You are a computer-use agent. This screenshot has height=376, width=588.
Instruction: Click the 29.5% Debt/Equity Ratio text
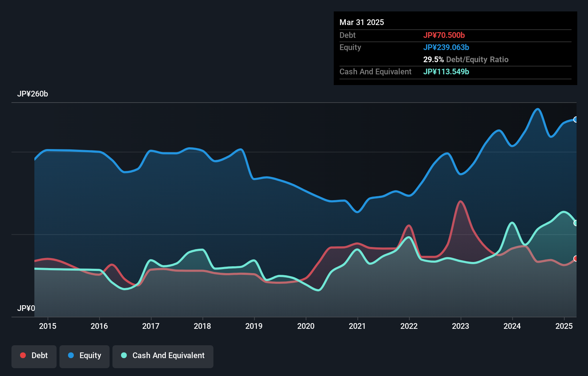466,59
